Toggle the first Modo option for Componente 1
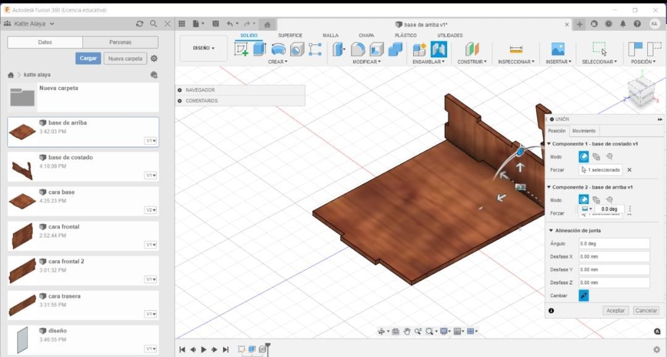Image resolution: width=667 pixels, height=357 pixels. [x=584, y=157]
